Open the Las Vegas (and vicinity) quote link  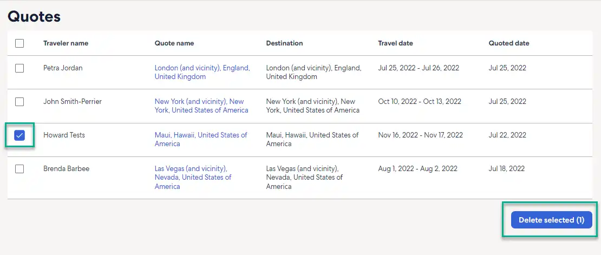coord(193,178)
